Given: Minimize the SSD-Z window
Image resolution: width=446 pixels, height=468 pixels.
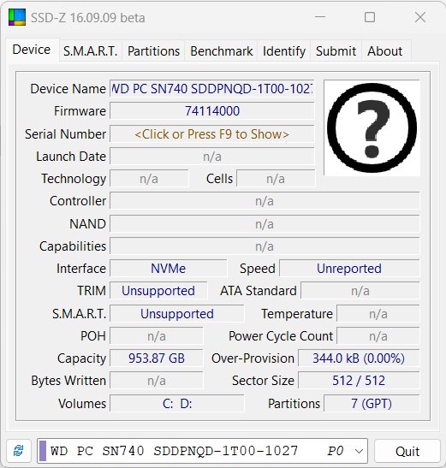Looking at the screenshot, I should pos(320,17).
